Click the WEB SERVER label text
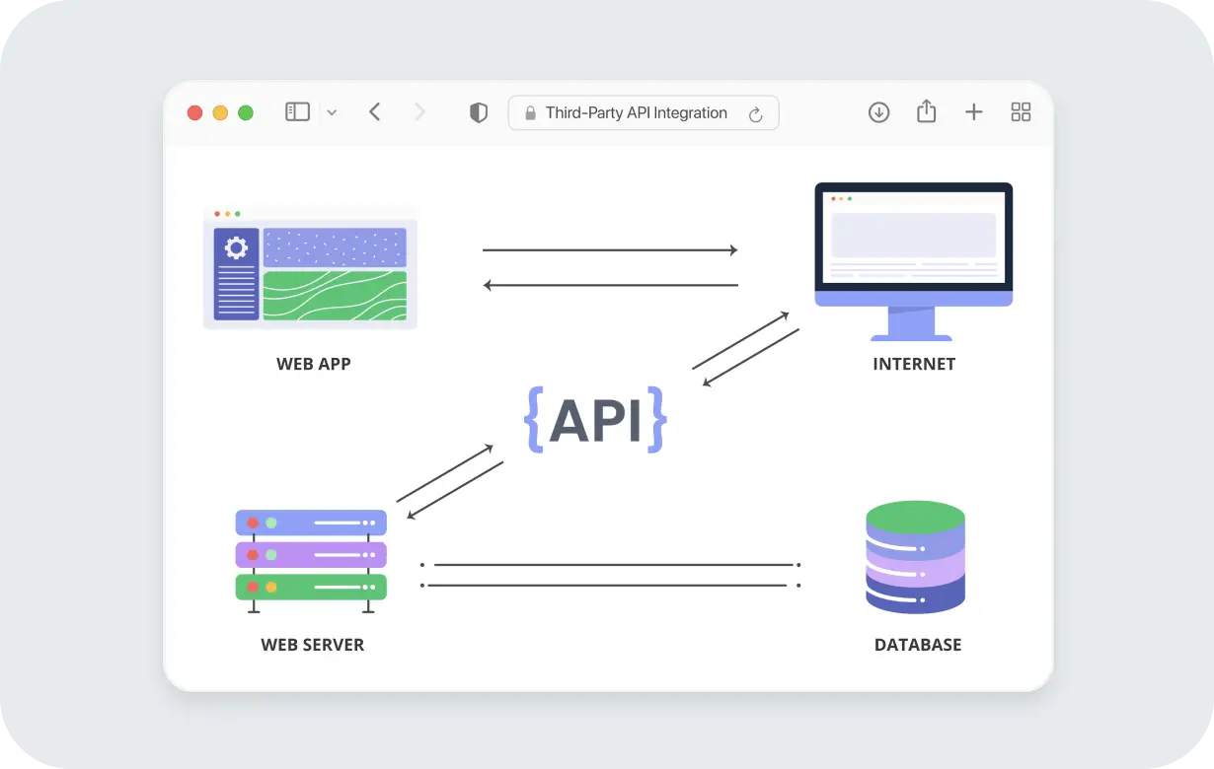 (312, 644)
